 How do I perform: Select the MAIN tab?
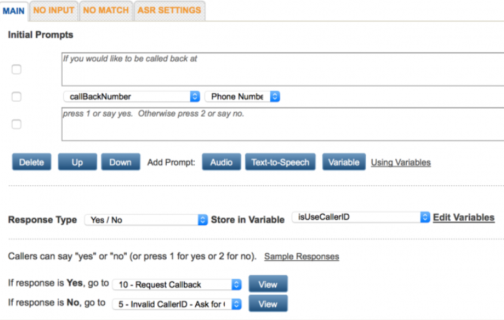point(14,11)
